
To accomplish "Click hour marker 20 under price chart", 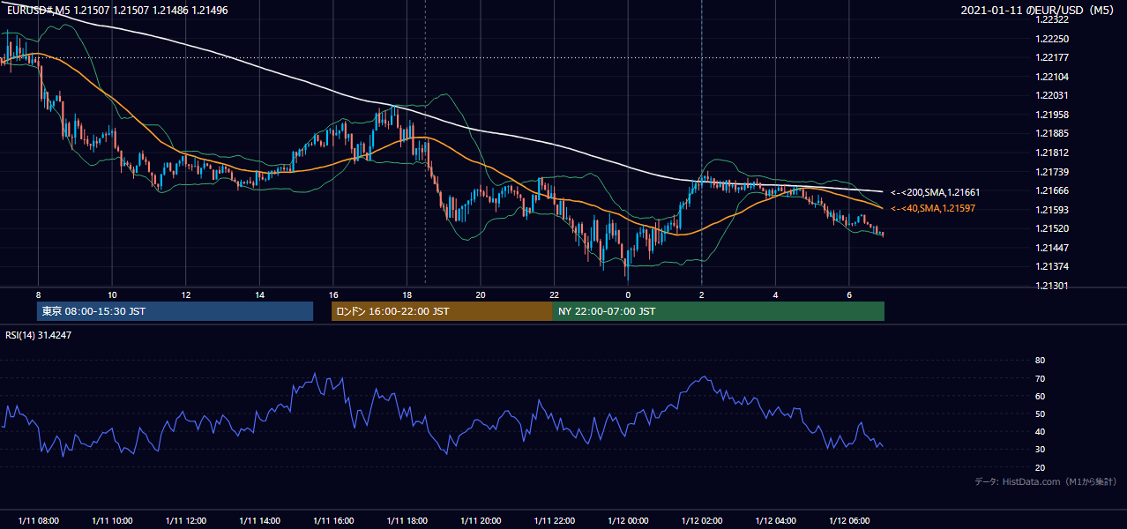I will point(480,294).
